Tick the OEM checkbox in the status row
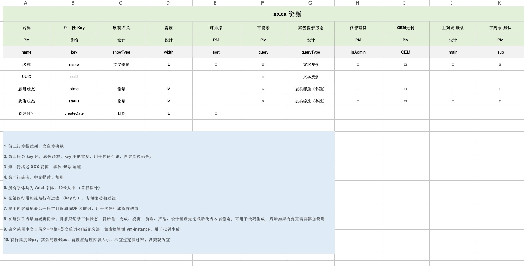The image size is (524, 266). click(405, 101)
